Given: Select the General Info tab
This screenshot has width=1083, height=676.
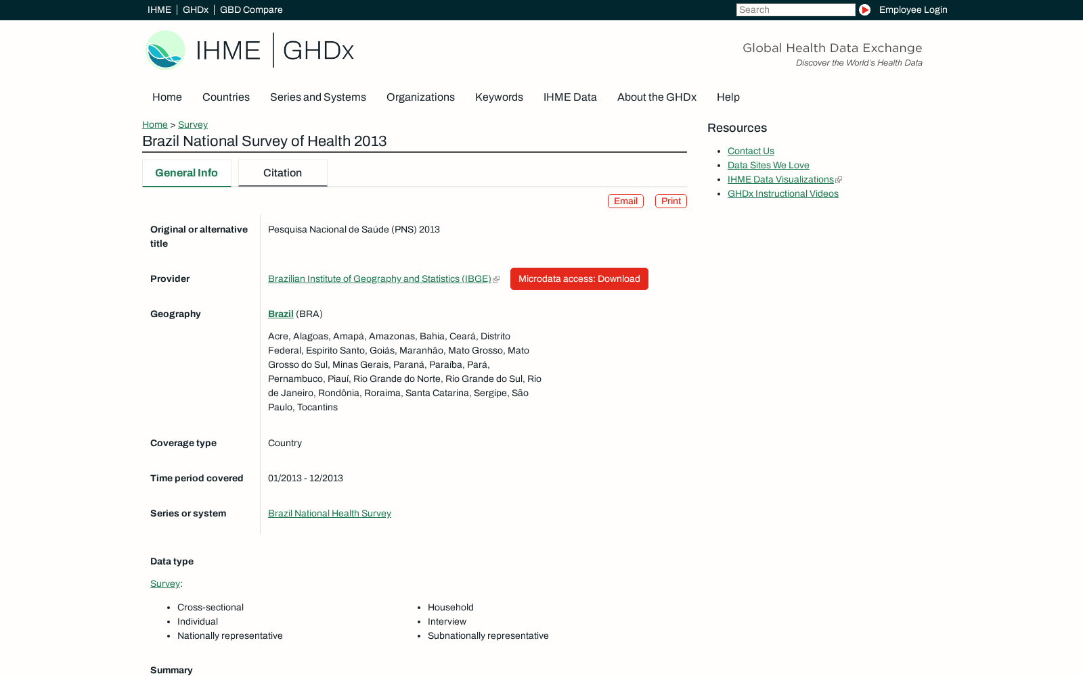Looking at the screenshot, I should (x=187, y=173).
